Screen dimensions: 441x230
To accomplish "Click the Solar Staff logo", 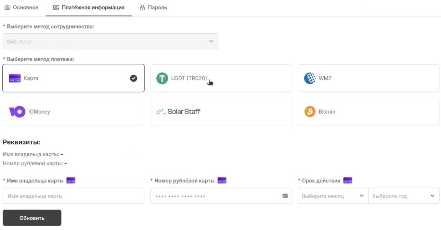I will pos(178,112).
